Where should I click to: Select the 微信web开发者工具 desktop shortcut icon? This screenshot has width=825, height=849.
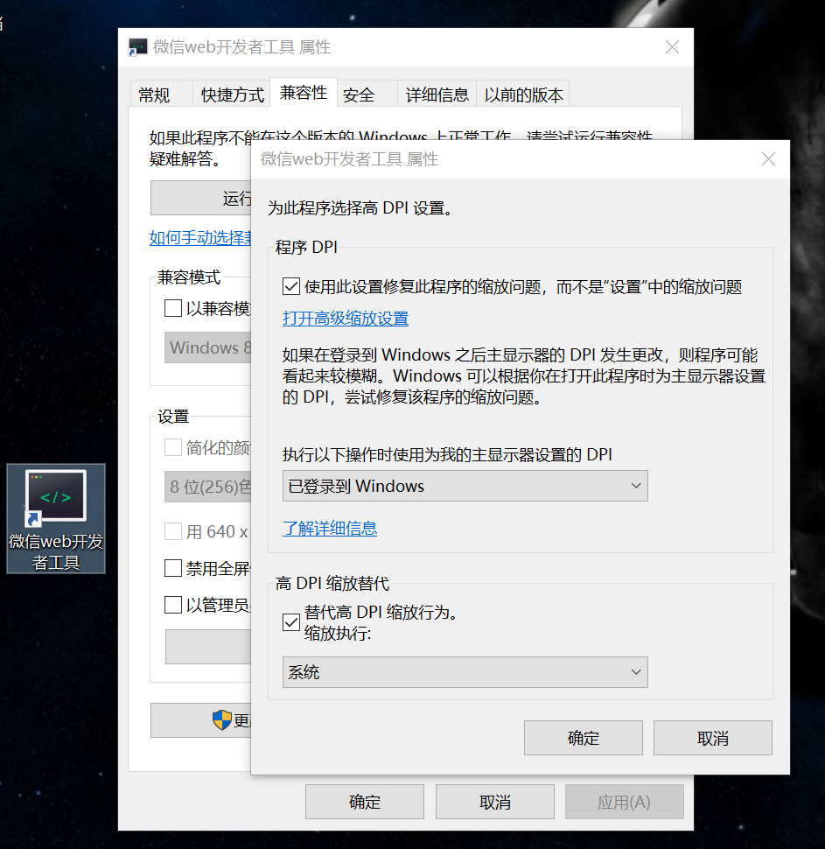click(x=56, y=518)
